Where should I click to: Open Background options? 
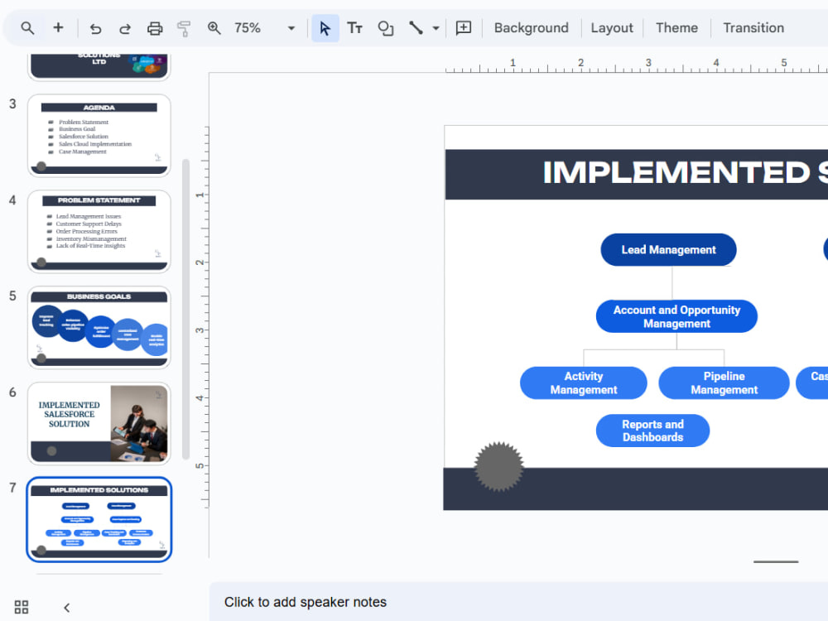532,28
